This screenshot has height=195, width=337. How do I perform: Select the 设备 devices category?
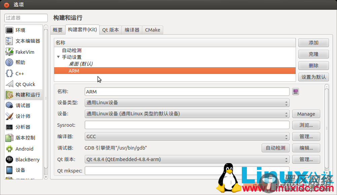pyautogui.click(x=24, y=170)
